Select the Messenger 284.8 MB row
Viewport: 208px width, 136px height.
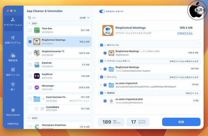[59, 88]
